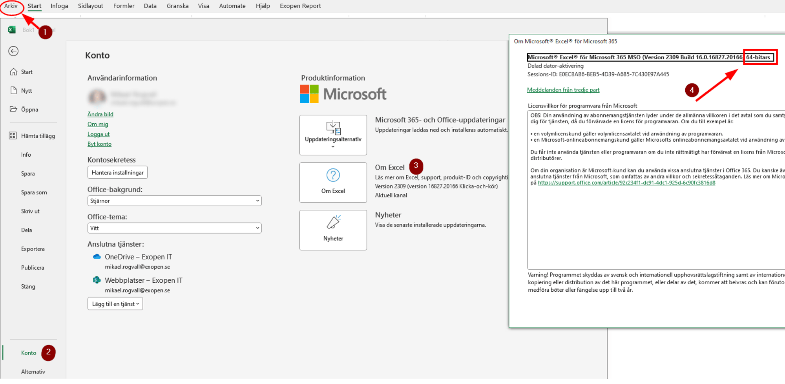Click the Sessions-ID text line
Image resolution: width=785 pixels, height=384 pixels.
pos(598,74)
